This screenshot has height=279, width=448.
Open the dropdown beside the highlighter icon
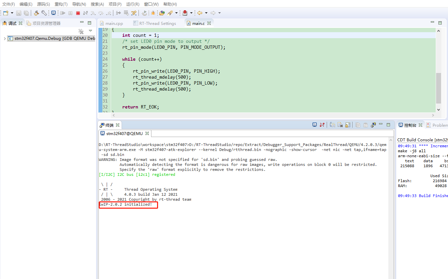pos(176,13)
